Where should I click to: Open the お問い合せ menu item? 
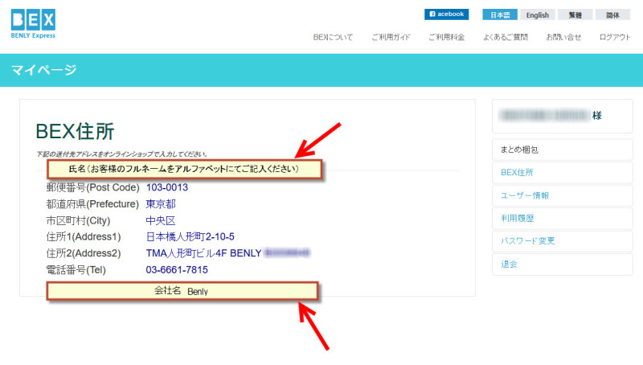pyautogui.click(x=563, y=37)
